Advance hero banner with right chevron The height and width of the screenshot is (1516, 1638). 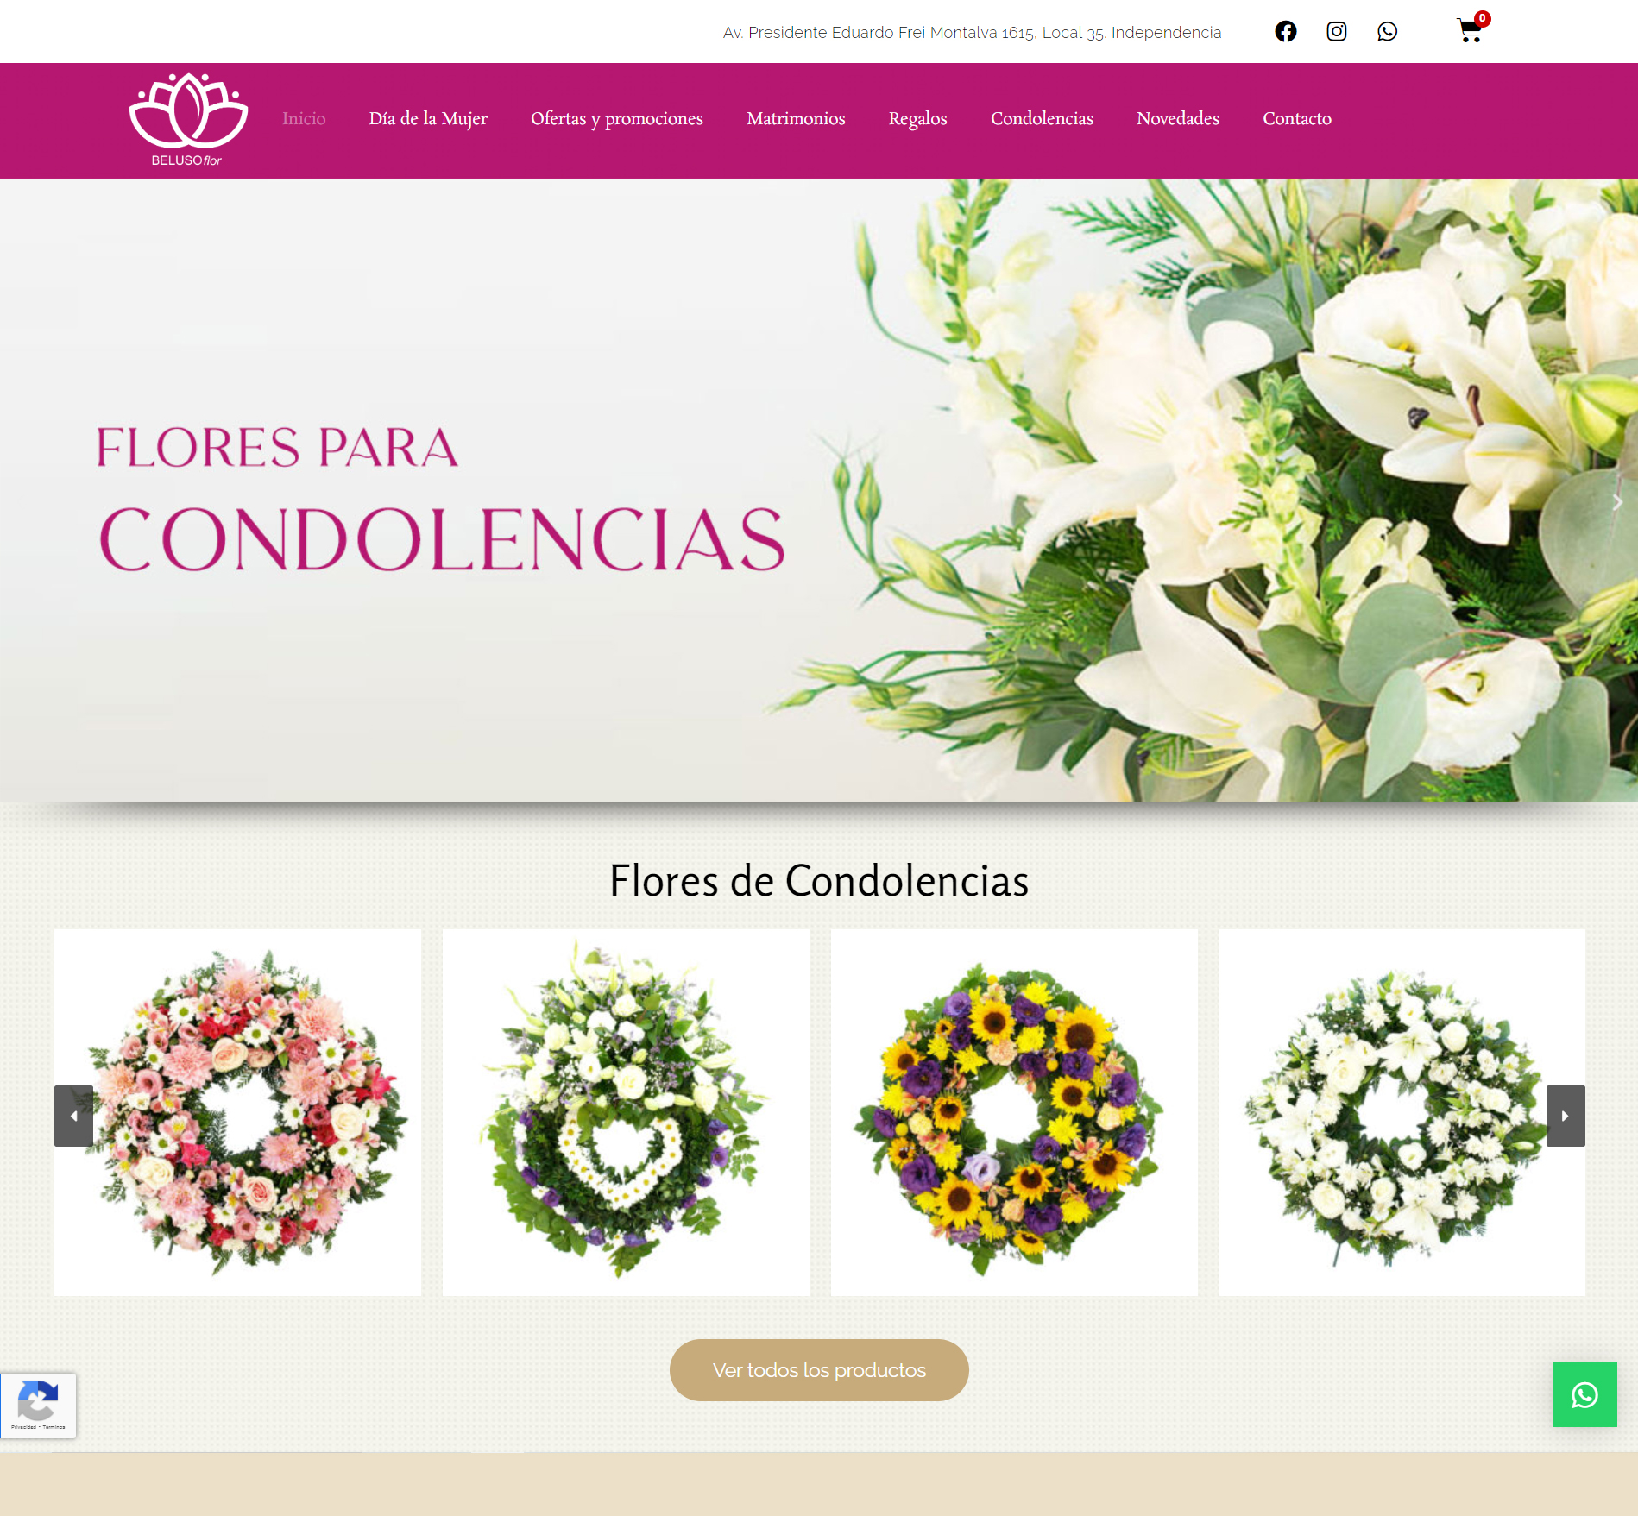pyautogui.click(x=1617, y=502)
